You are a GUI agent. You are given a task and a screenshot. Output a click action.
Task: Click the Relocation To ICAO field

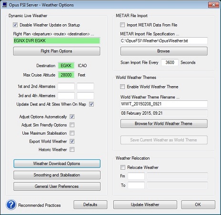[136, 186]
